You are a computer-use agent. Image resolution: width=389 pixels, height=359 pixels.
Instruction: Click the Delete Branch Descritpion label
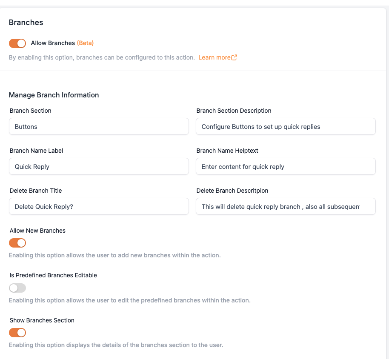232,191
